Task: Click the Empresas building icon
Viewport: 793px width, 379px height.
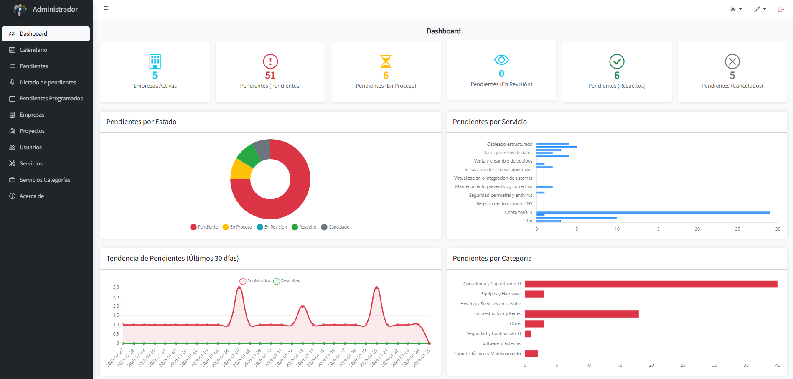Action: click(12, 114)
